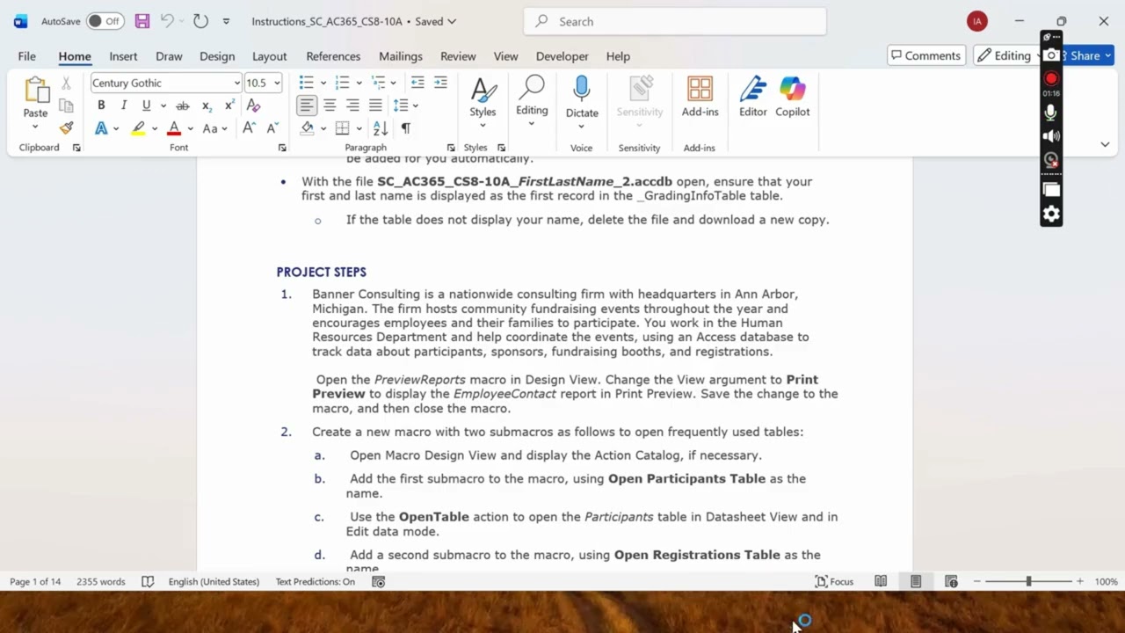The image size is (1125, 633).
Task: Activate the Format Painter brush
Action: click(66, 128)
